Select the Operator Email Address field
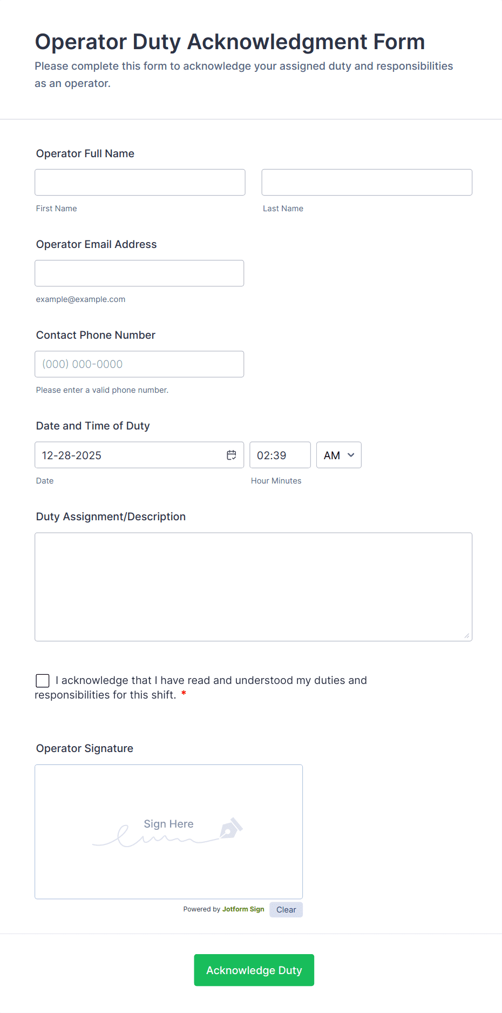This screenshot has height=1013, width=502. (x=139, y=273)
